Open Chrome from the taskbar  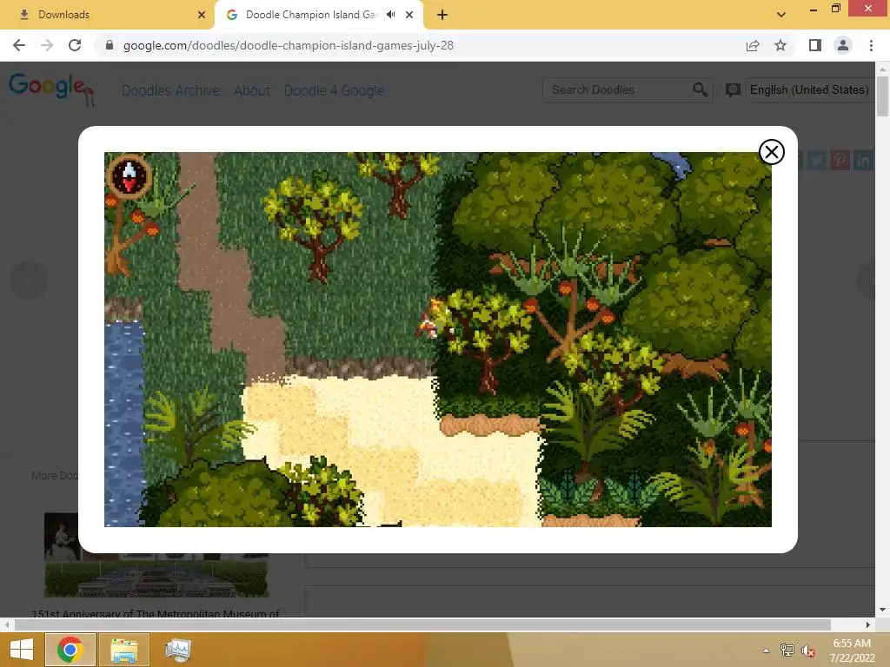(x=70, y=650)
